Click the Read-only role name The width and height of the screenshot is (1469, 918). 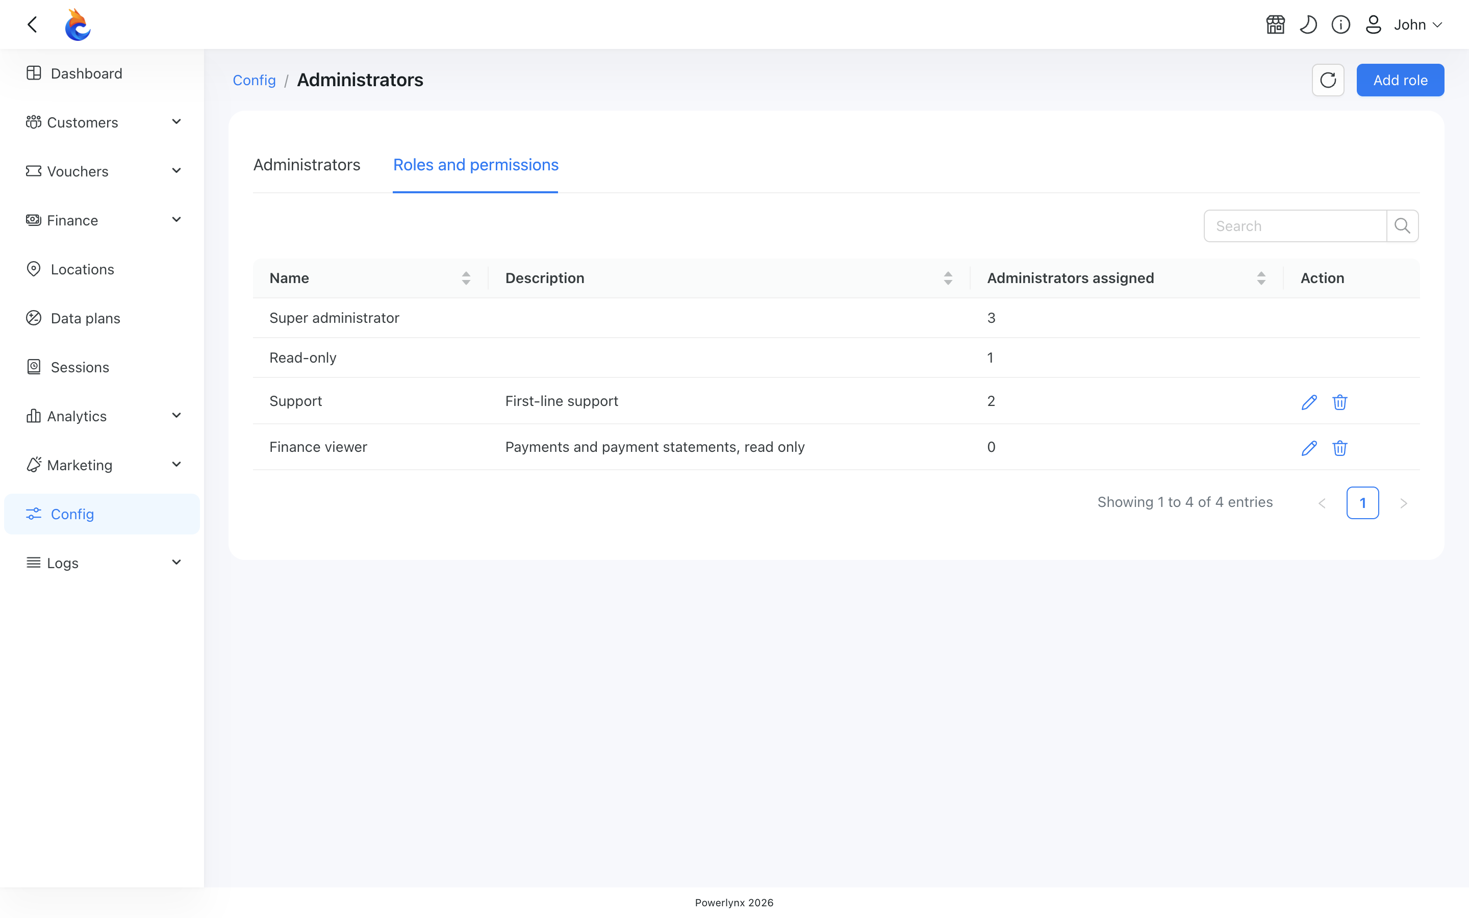tap(303, 358)
